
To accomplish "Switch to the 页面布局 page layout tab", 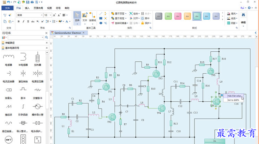I will coord(38,8).
